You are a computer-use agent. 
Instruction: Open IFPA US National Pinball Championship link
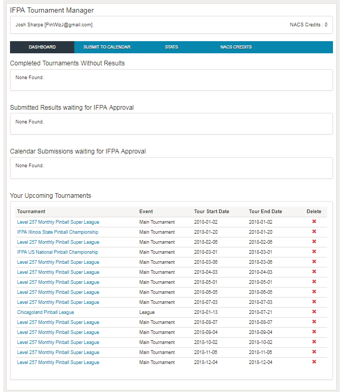[x=57, y=252]
